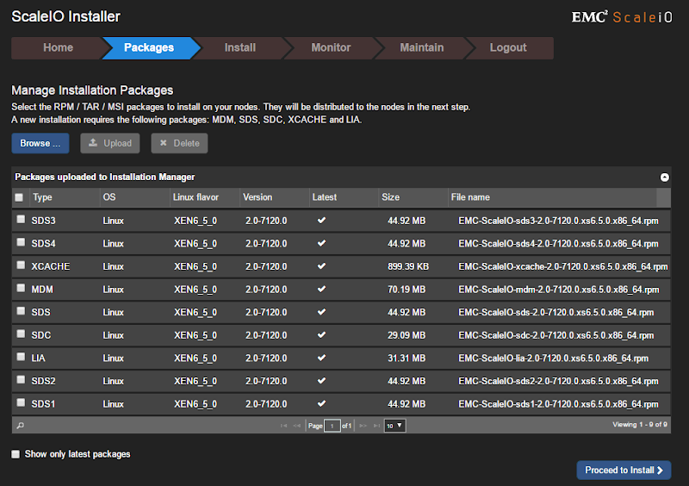689x486 pixels.
Task: Sort by OS column header
Action: (134, 197)
